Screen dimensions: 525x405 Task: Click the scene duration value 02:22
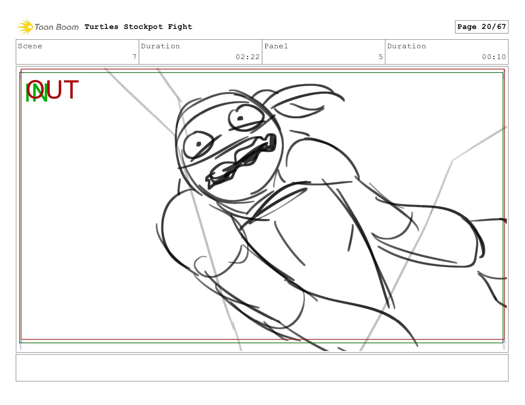(x=248, y=57)
